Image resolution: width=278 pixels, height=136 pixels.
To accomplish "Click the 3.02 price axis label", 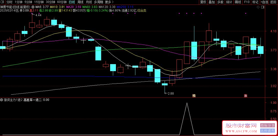I will coord(273,86).
